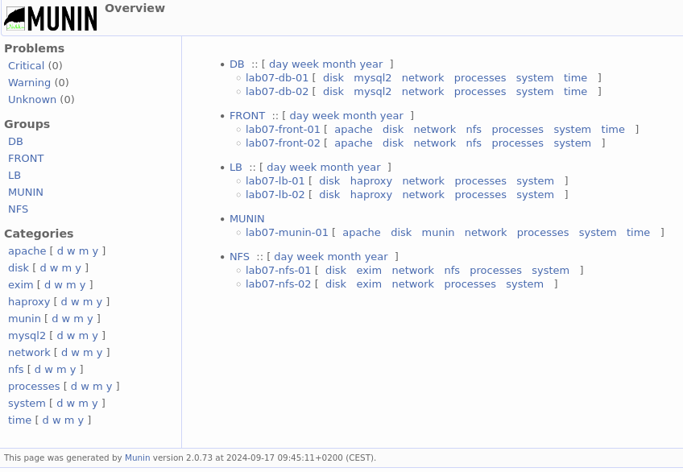Select 'y' year view for nfs category

(72, 370)
